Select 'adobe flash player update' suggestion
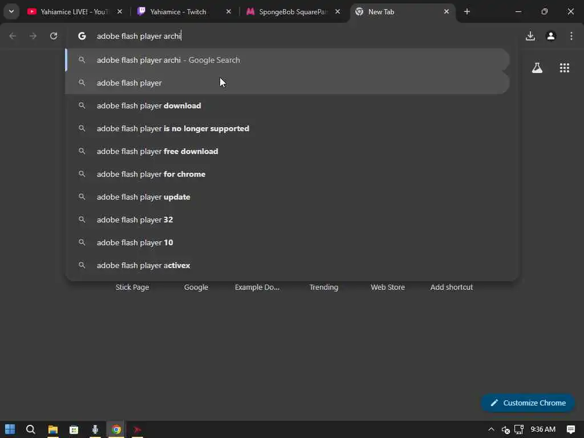This screenshot has width=584, height=438. tap(287, 197)
